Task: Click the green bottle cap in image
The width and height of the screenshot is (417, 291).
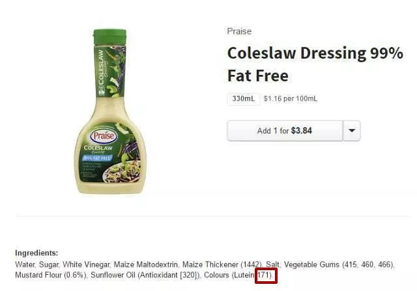Action: (110, 36)
